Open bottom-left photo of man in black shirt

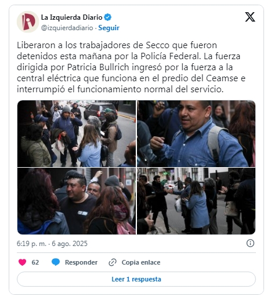coord(77,201)
